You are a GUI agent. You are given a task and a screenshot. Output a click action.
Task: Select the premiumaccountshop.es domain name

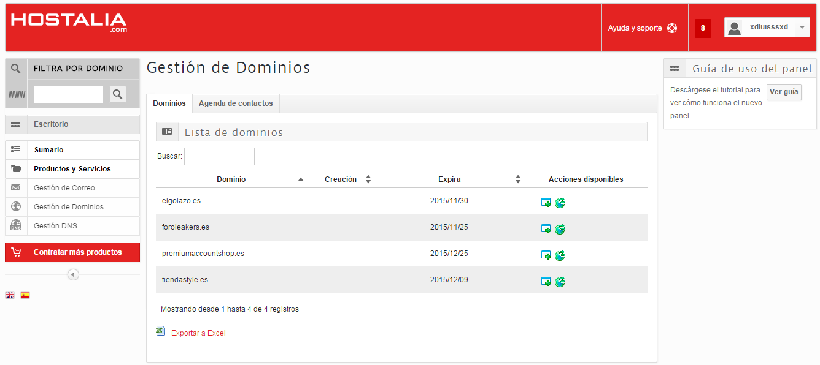[203, 254]
